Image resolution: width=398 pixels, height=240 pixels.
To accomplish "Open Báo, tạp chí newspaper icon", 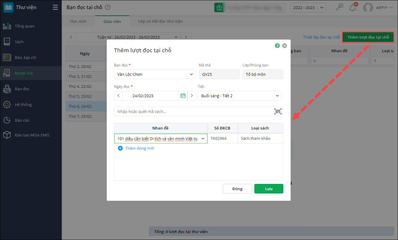I will (x=7, y=58).
